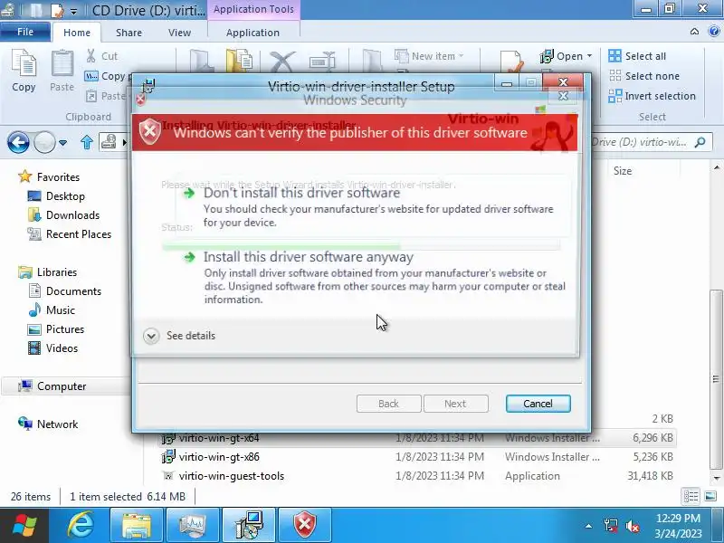The image size is (724, 543).
Task: Click Cancel in Virtio setup wizard
Action: click(538, 404)
